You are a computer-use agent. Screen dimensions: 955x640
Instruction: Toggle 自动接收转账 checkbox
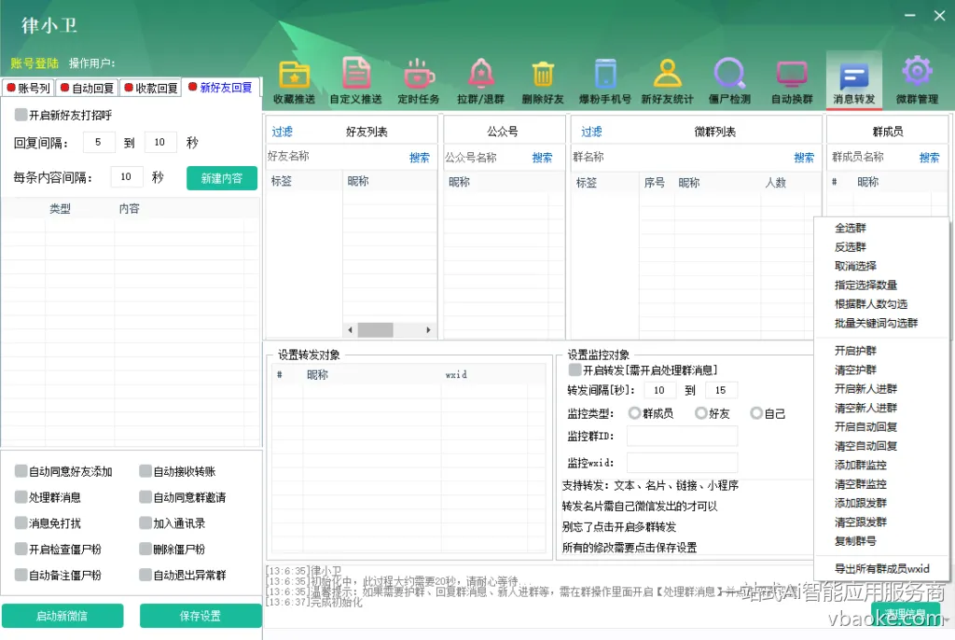(145, 471)
